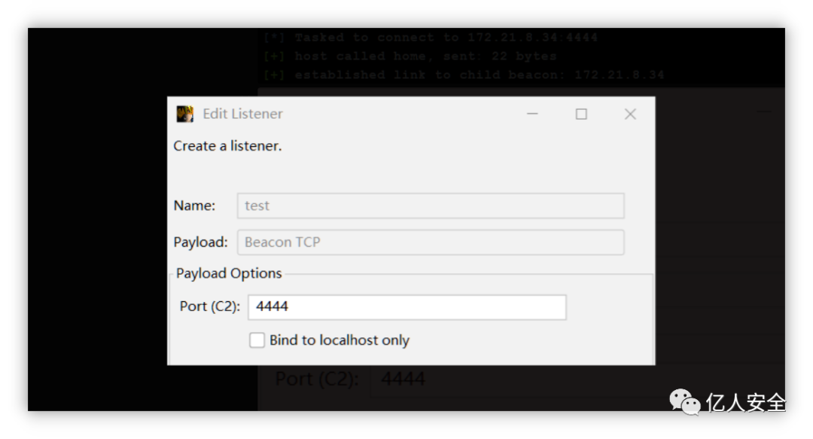
Task: Maximize the Edit Listener dialog
Action: tap(581, 114)
